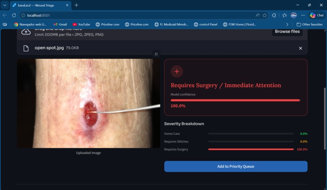
Task: Remove the open spot.jpg file
Action: (300, 48)
